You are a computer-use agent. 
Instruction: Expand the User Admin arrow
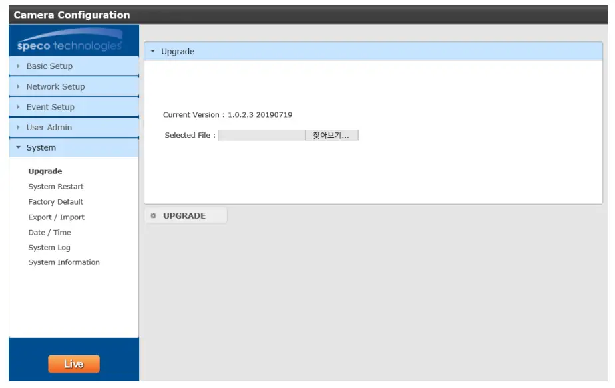[18, 128]
